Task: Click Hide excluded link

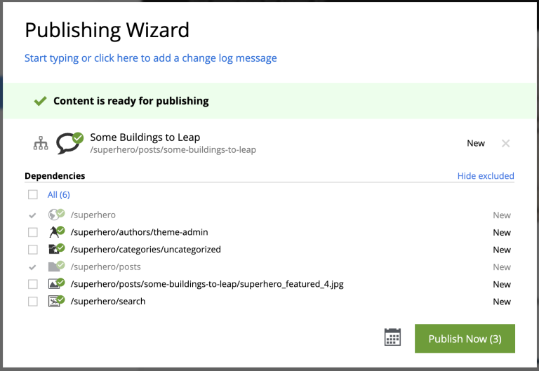Action: coord(486,176)
